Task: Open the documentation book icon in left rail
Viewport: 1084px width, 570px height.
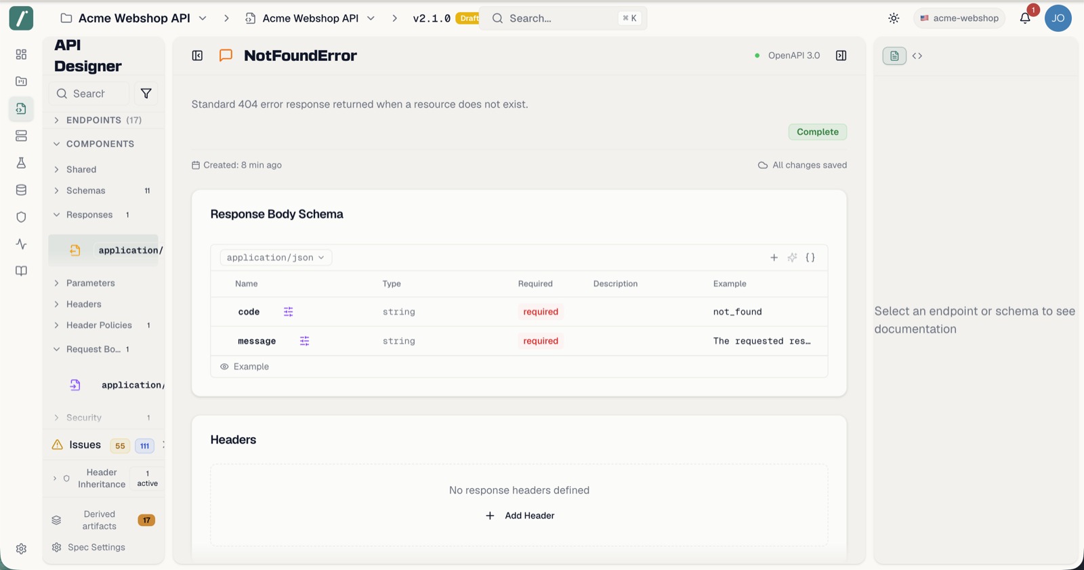Action: pyautogui.click(x=21, y=271)
